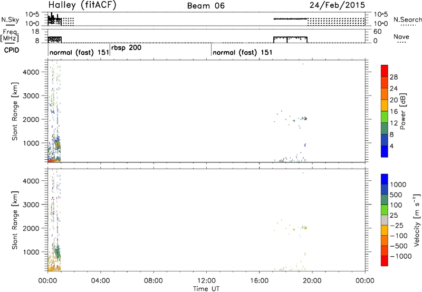Click the 'Beam 06' label
The height and width of the screenshot is (292, 422).
(x=206, y=6)
